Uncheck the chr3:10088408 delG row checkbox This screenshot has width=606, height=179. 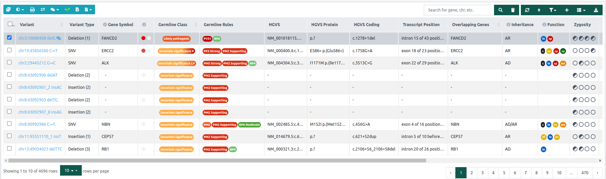(x=10, y=38)
